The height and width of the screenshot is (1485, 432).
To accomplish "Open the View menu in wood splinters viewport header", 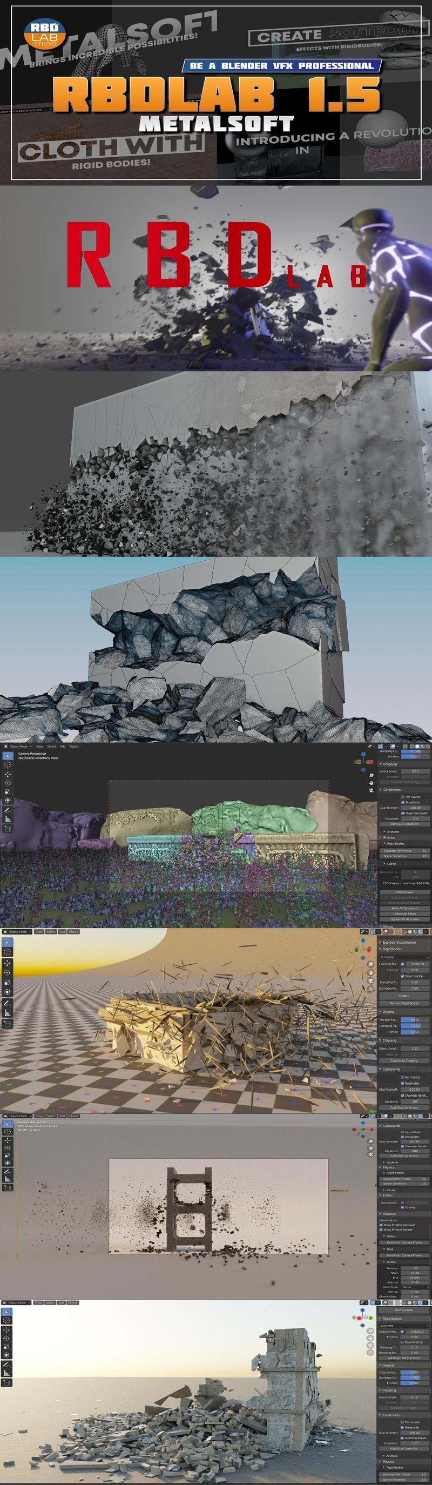I will [x=38, y=932].
